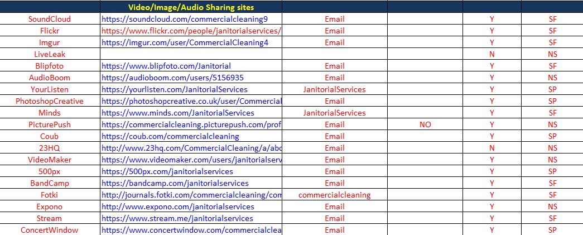Select the N cell in 23HQ row
The width and height of the screenshot is (583, 235).
click(492, 148)
